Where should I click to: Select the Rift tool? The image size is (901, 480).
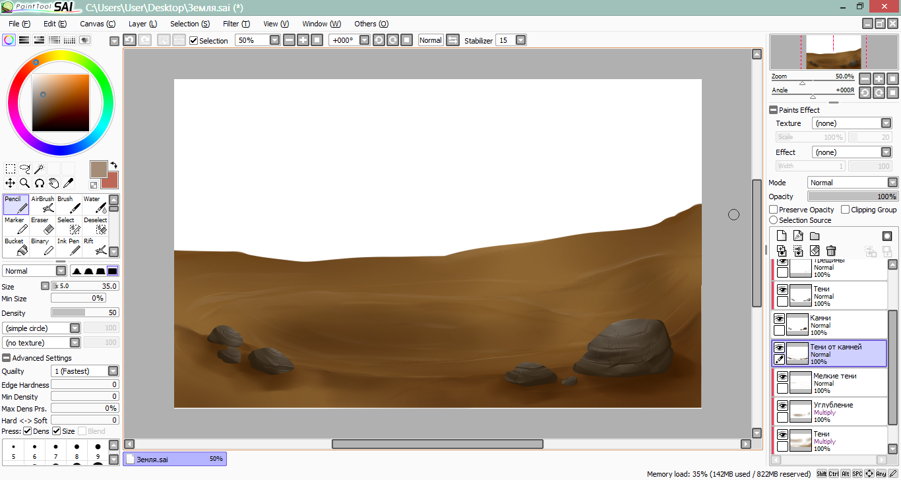(95, 247)
